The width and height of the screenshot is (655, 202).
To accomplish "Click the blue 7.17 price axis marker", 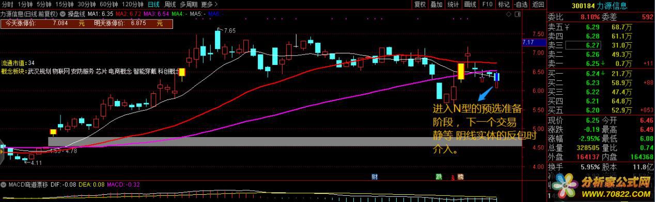I will pos(528,42).
